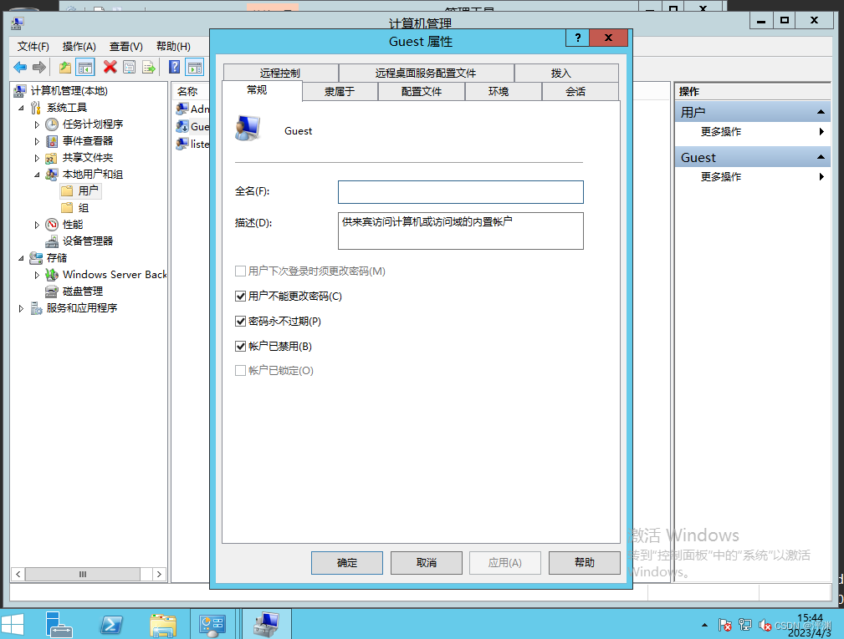Click the blue Help toolbar icon

point(174,67)
